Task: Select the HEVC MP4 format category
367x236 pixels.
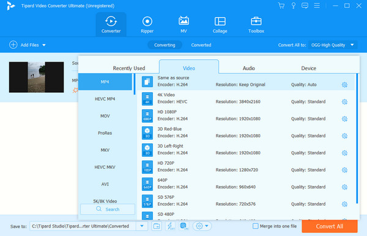Action: [x=105, y=99]
